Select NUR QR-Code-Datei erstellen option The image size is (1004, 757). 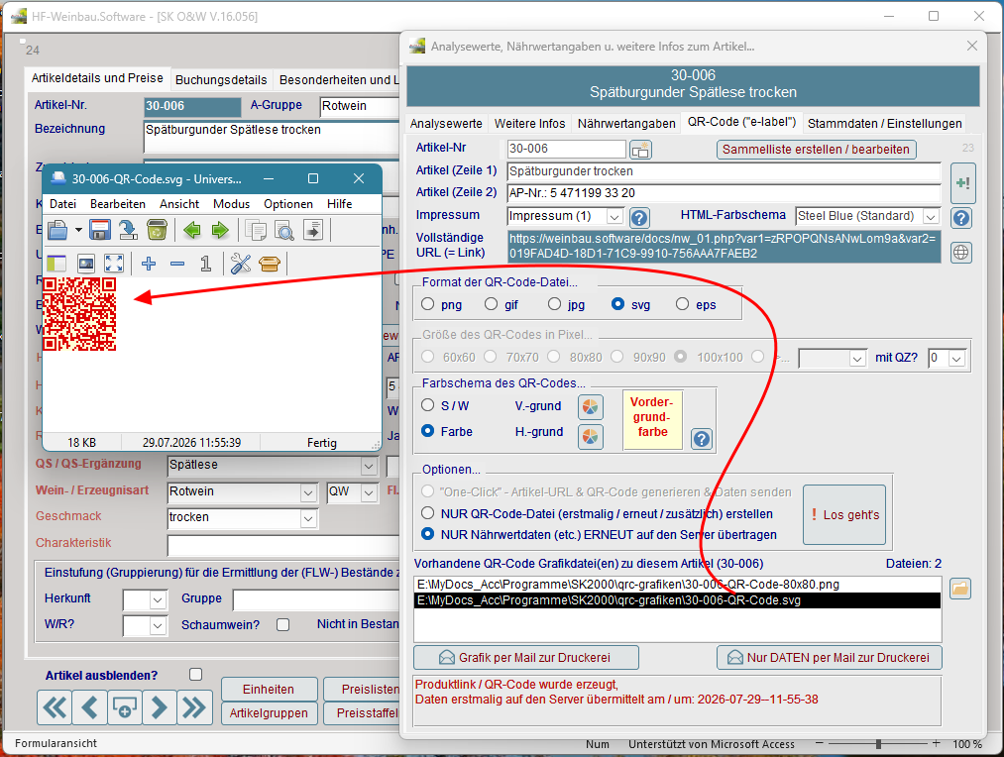click(x=428, y=513)
